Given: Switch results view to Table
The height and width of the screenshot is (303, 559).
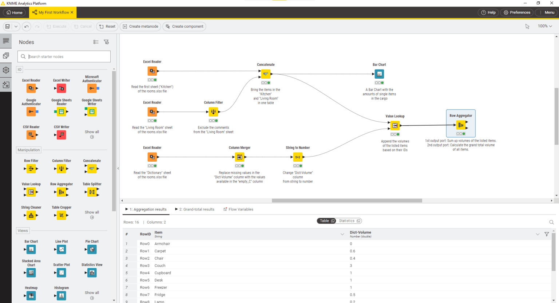Looking at the screenshot, I should 327,221.
